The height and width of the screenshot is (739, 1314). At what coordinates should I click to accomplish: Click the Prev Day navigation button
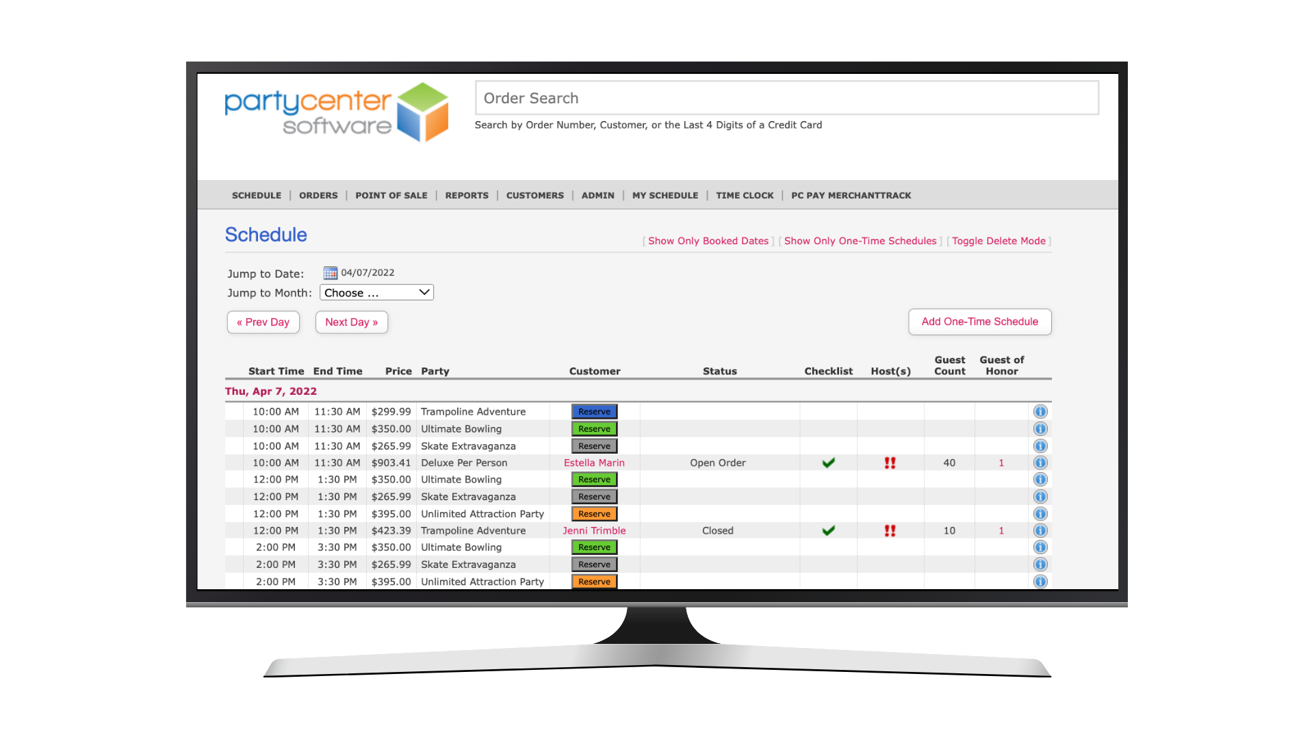tap(263, 322)
